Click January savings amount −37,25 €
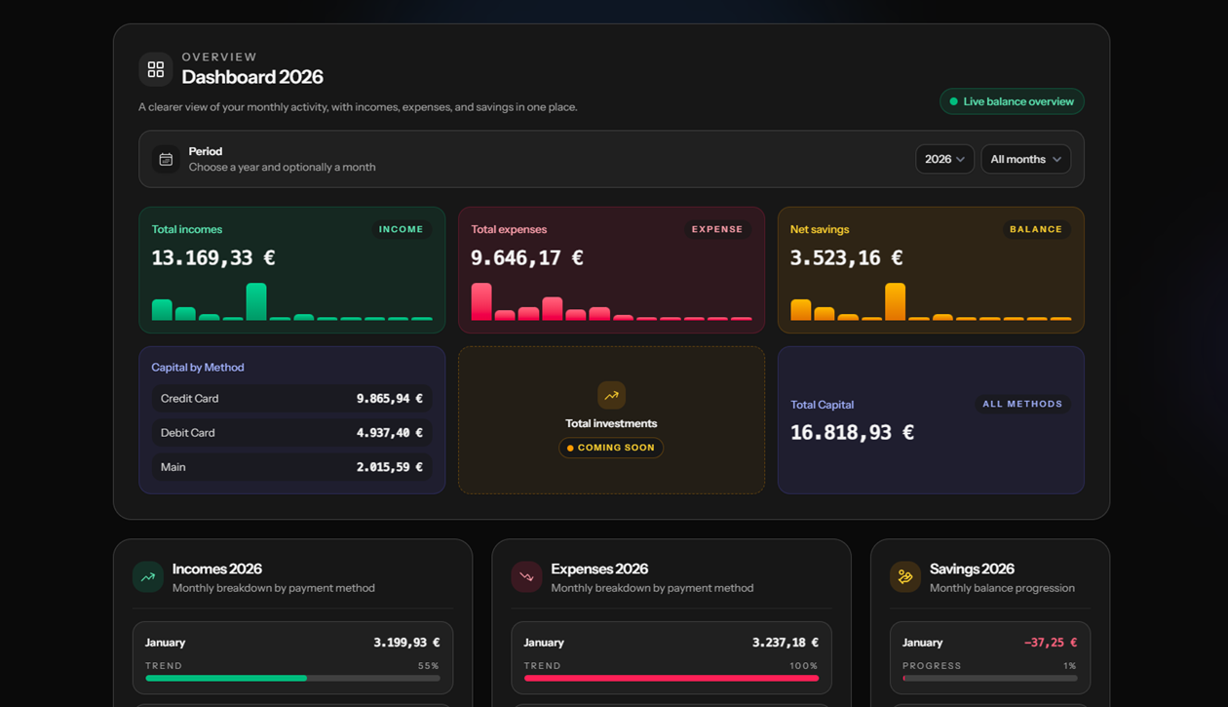1228x707 pixels. point(1051,643)
